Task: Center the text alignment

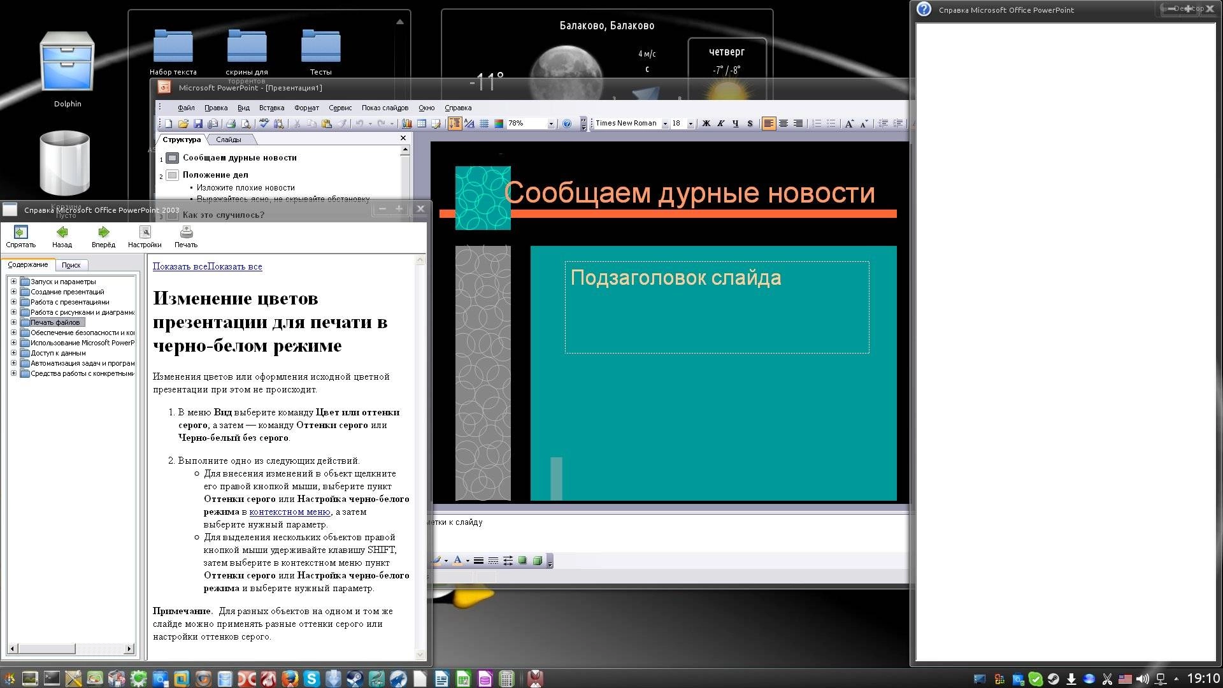Action: pyautogui.click(x=783, y=124)
